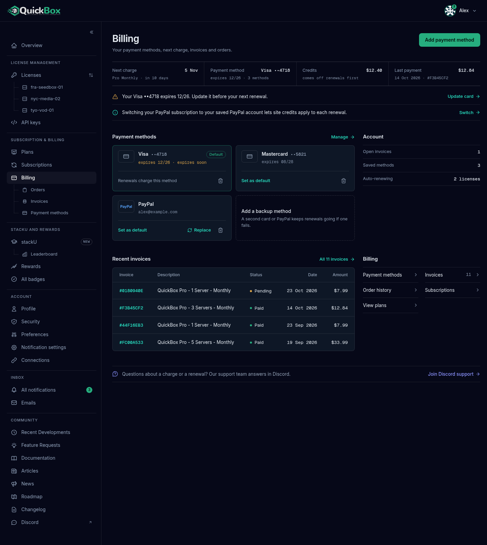487x545 pixels.
Task: Set PayPal as default method
Action: pyautogui.click(x=132, y=230)
